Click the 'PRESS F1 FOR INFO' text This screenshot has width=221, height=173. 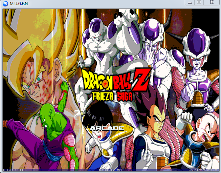(x=110, y=170)
